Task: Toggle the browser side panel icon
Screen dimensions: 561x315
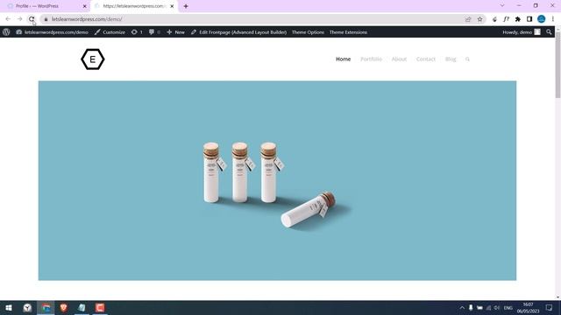Action: (x=529, y=19)
